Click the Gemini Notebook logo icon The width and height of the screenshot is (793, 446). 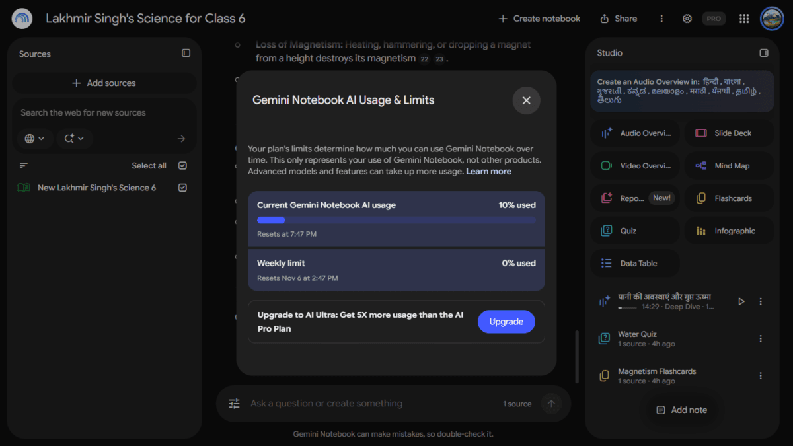point(22,19)
